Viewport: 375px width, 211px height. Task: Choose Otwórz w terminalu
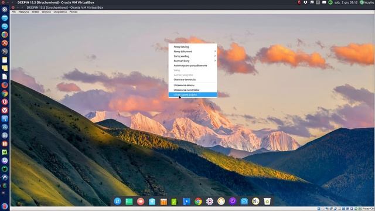[x=193, y=80]
